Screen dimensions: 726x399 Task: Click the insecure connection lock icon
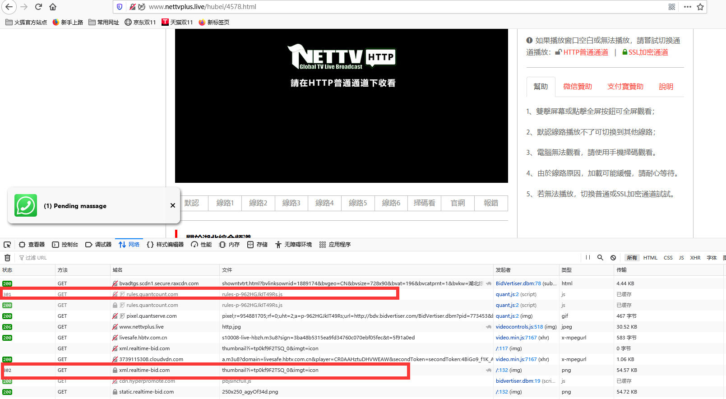pos(133,7)
